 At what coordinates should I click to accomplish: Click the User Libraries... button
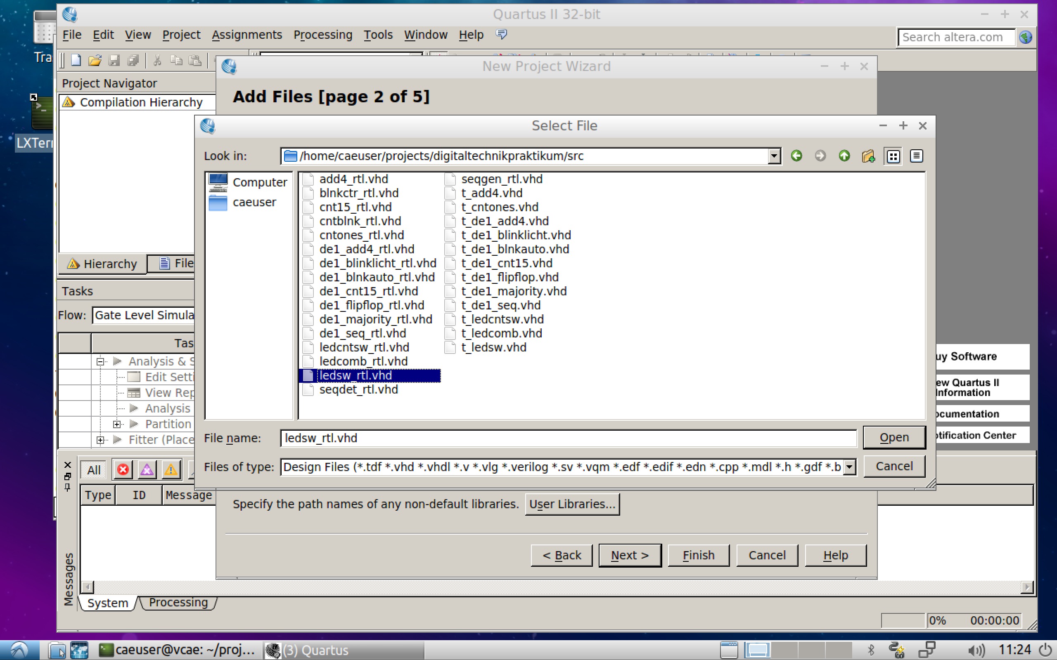(x=572, y=504)
